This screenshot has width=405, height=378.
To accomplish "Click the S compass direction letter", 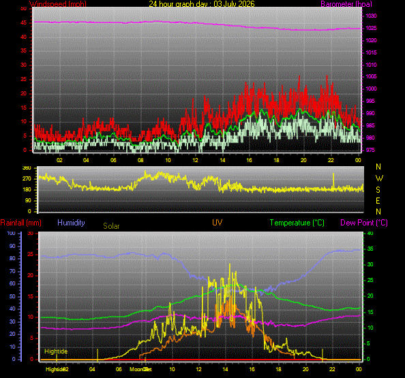I will (378, 190).
